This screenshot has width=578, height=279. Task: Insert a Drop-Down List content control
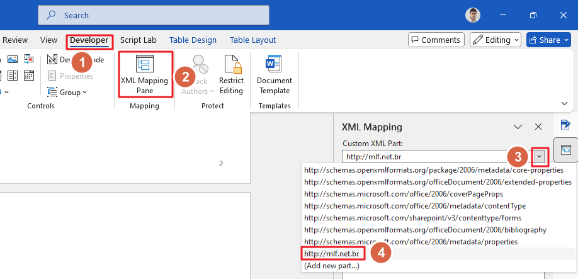(x=13, y=76)
